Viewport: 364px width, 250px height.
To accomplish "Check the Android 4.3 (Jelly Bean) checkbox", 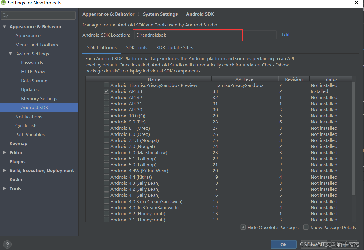I will pyautogui.click(x=107, y=183).
